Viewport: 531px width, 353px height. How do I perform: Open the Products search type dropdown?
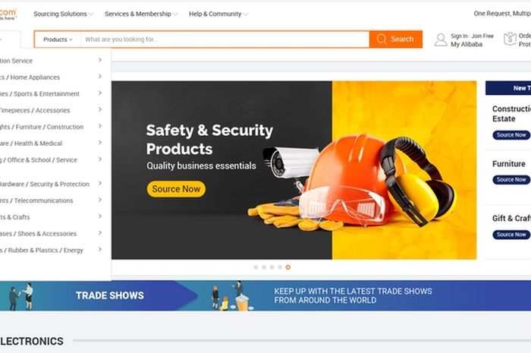click(x=58, y=39)
